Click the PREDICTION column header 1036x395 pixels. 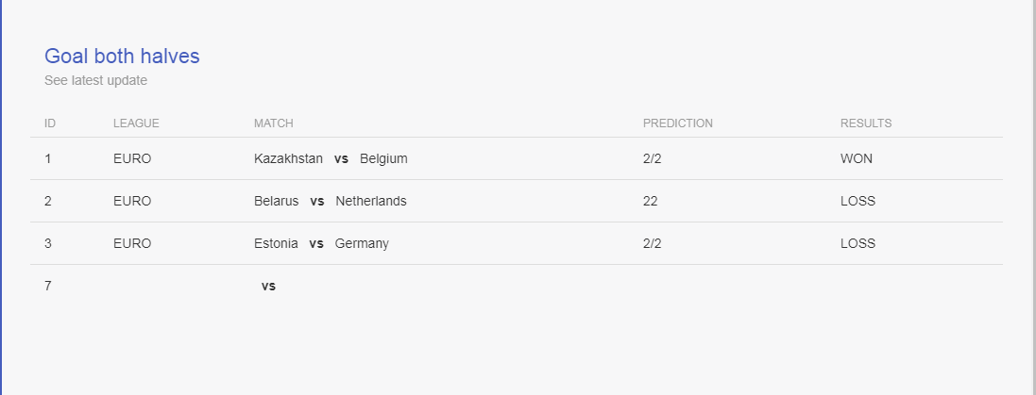(x=678, y=123)
